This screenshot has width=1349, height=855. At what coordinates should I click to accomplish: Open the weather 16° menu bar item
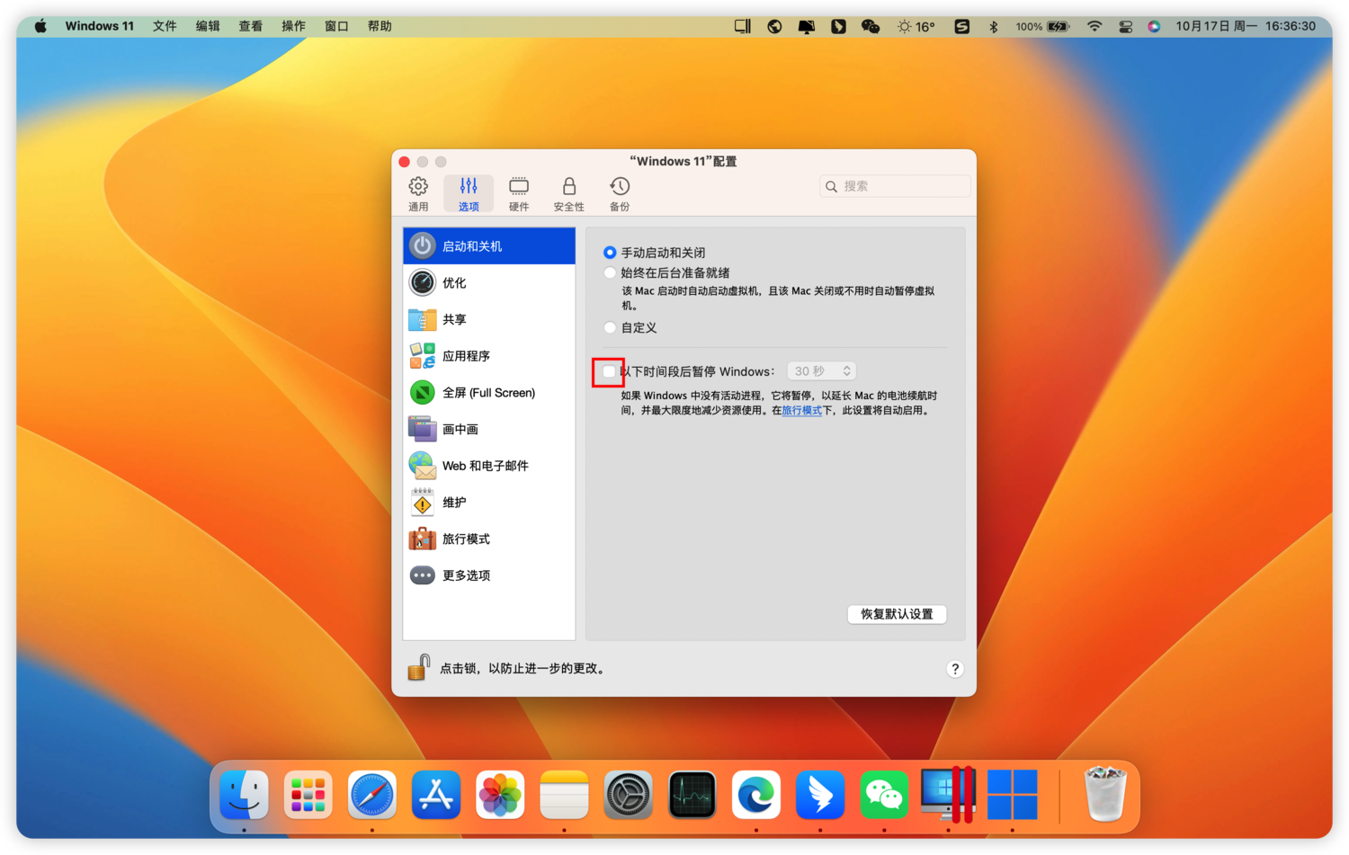tap(916, 26)
